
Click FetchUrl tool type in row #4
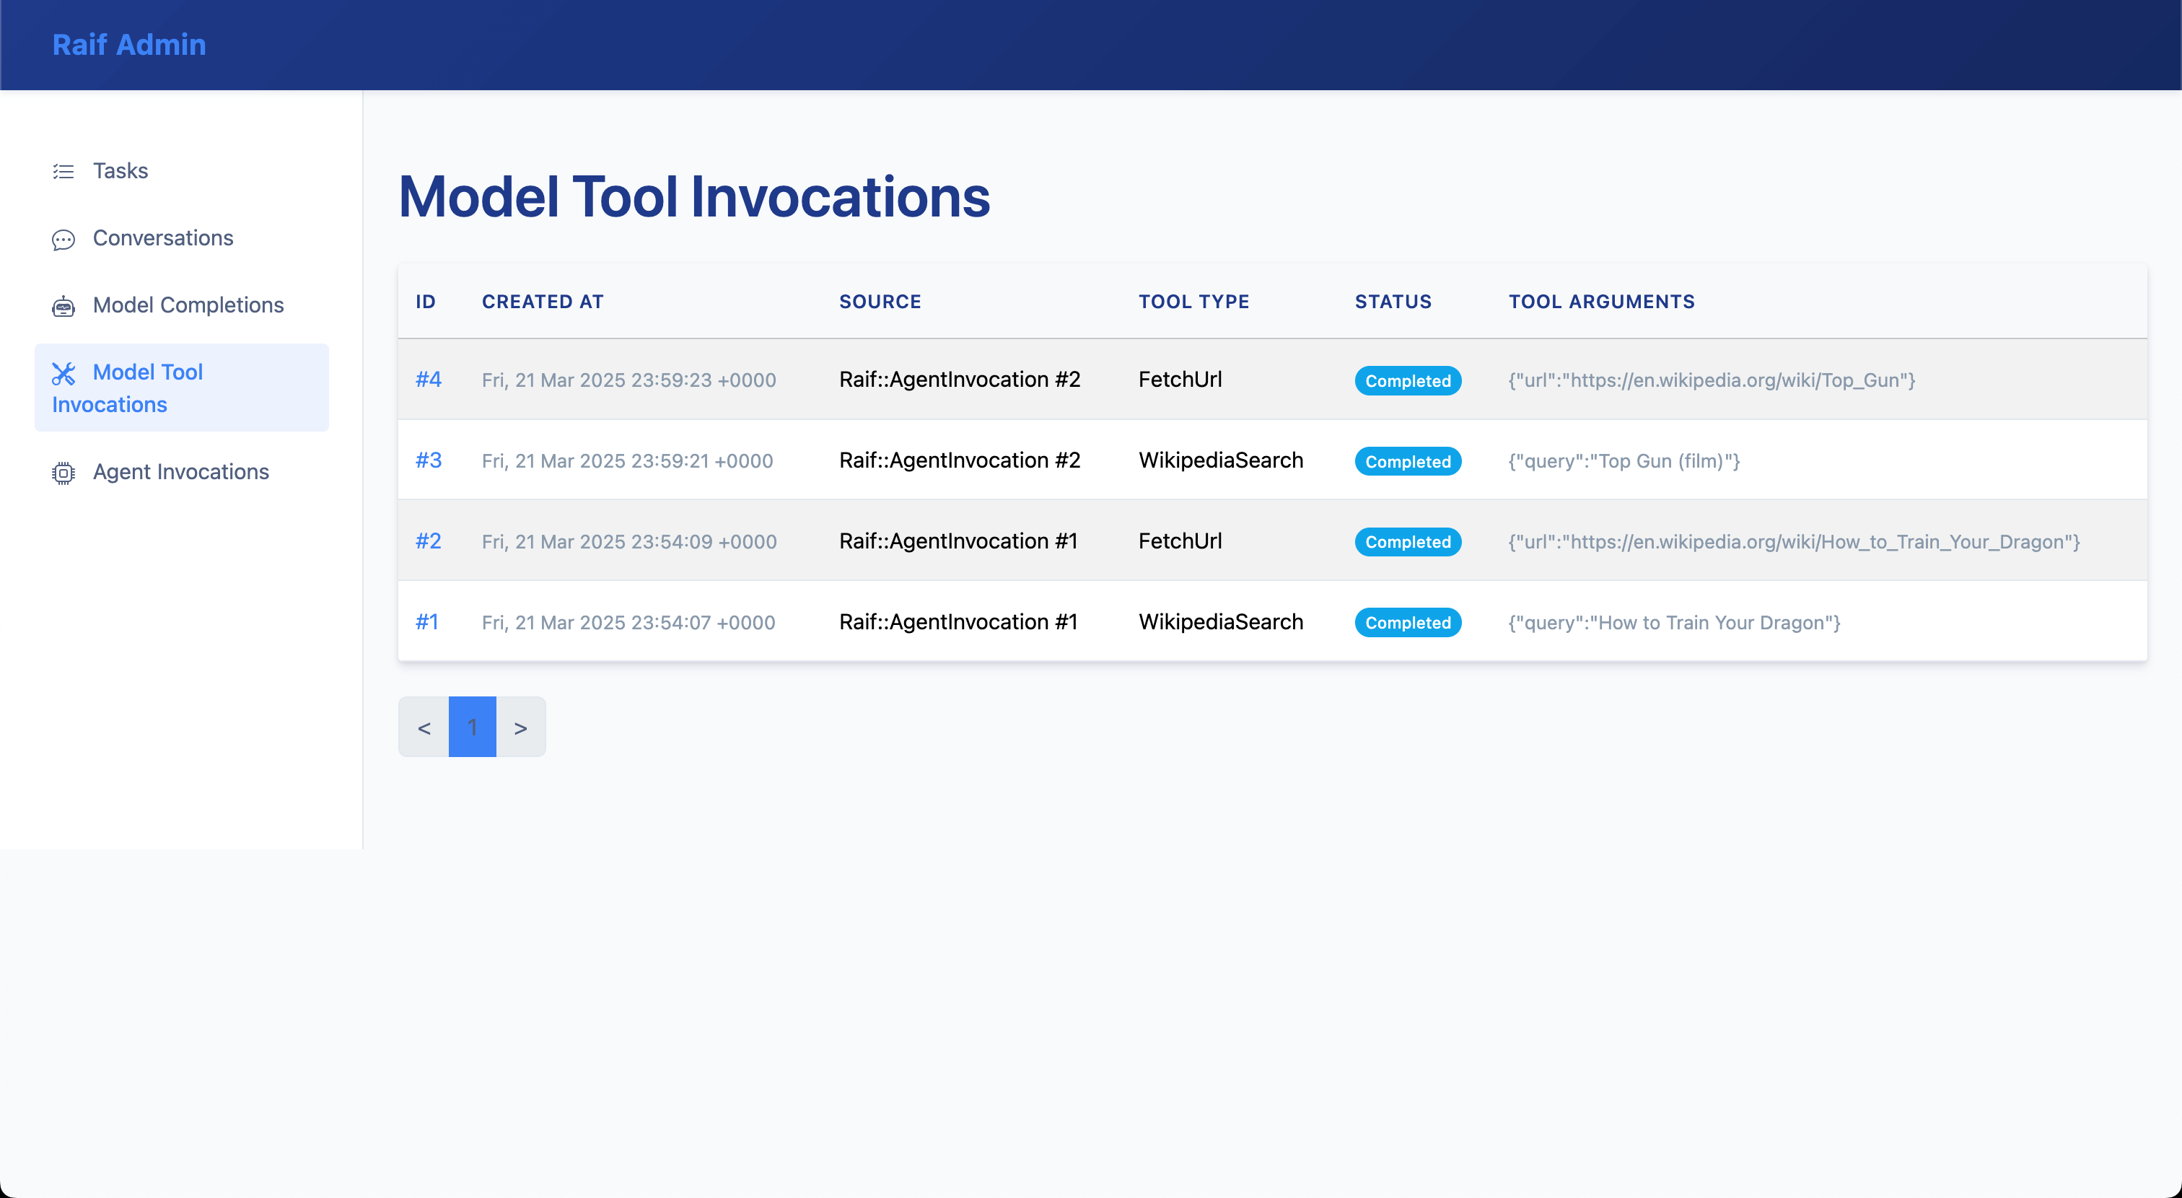coord(1180,380)
